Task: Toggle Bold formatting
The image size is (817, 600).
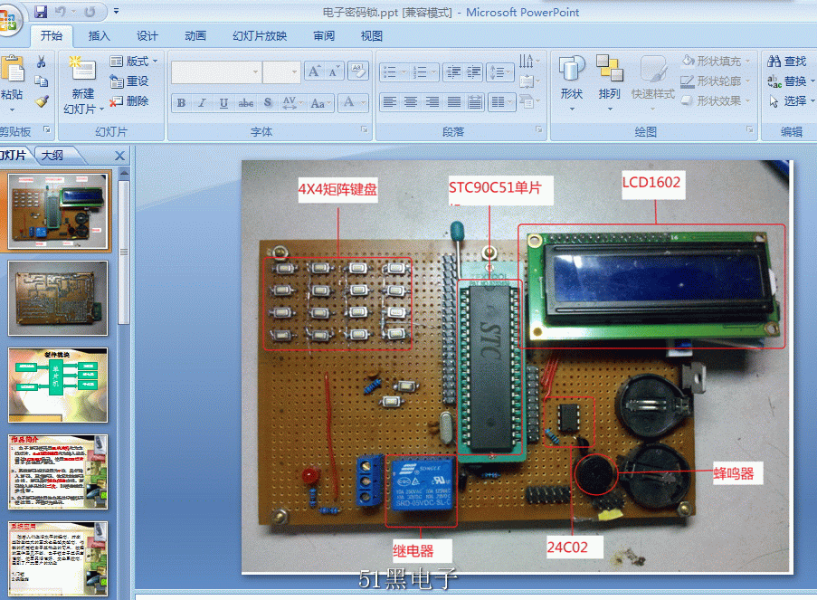Action: point(181,102)
